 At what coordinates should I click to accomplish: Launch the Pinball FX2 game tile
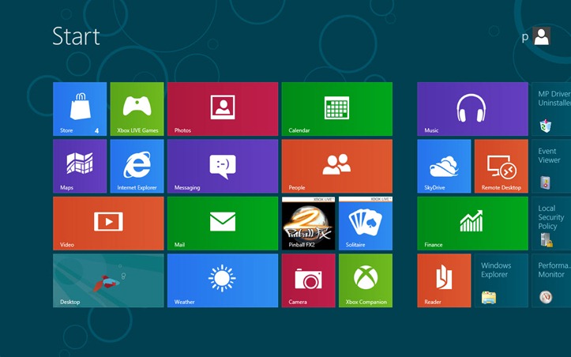(309, 224)
